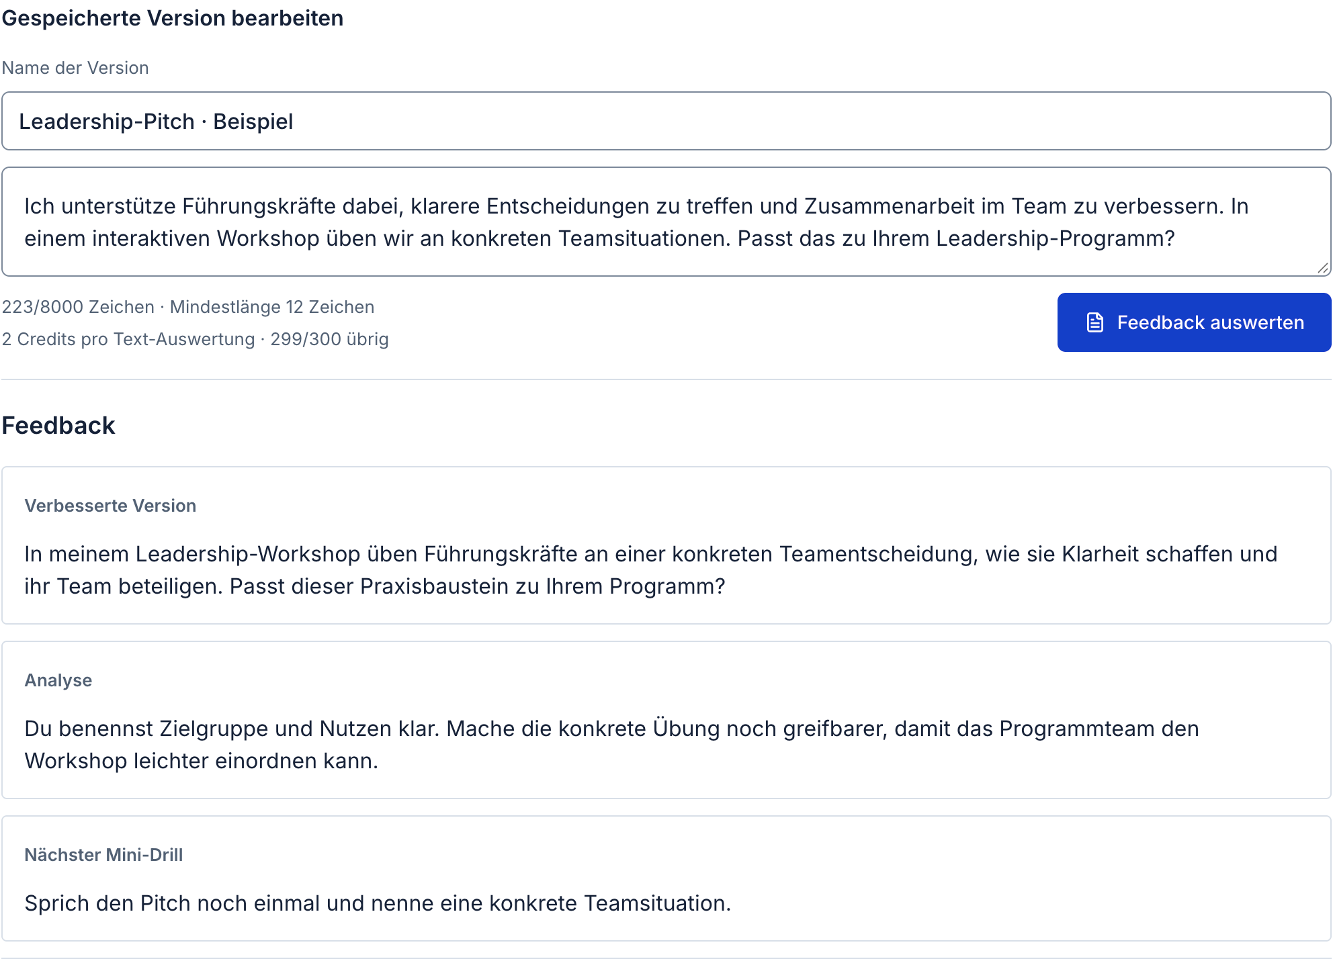1333x959 pixels.
Task: Click the '223/8000 Zeichen · Mindestlänge 12 Zeichen' text
Action: coord(188,307)
